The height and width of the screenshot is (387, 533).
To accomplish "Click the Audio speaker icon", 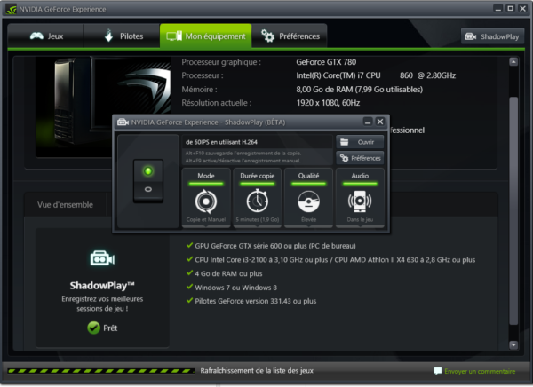I will [x=360, y=201].
